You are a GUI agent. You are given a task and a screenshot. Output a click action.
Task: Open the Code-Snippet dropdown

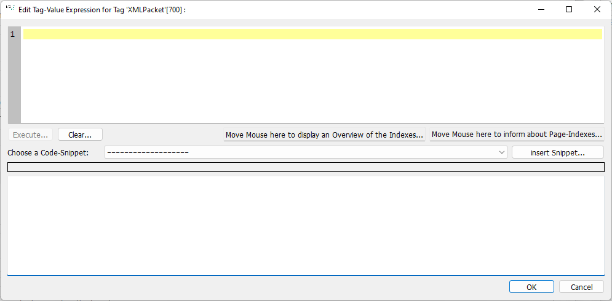coord(306,152)
